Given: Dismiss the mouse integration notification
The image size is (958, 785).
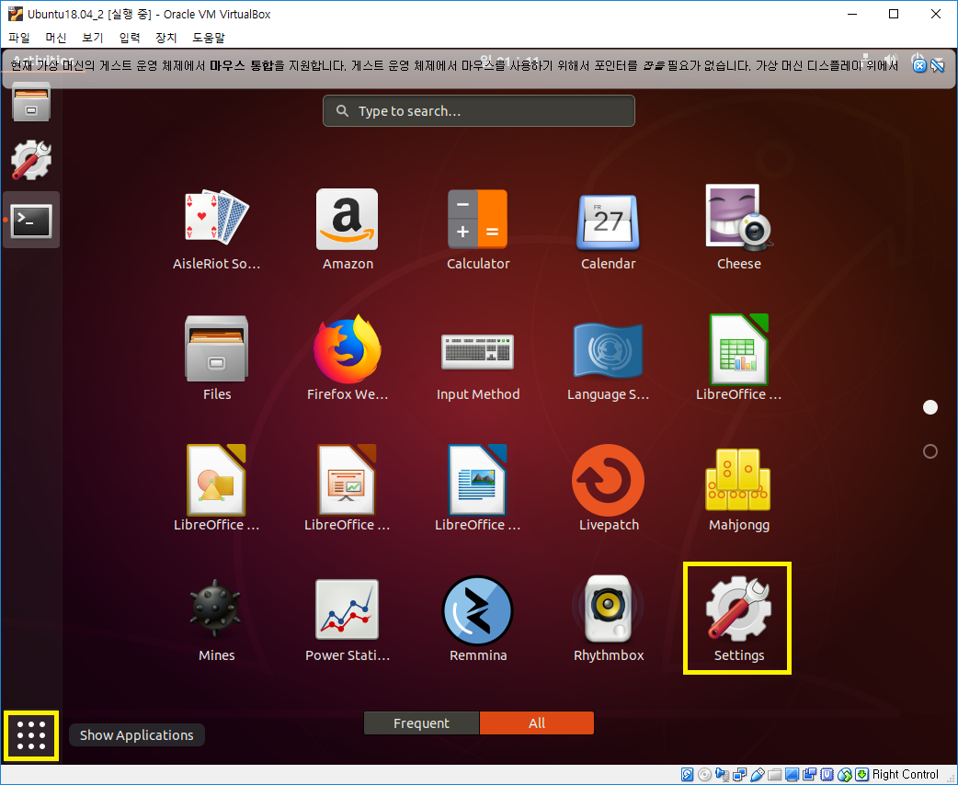Looking at the screenshot, I should coord(919,65).
